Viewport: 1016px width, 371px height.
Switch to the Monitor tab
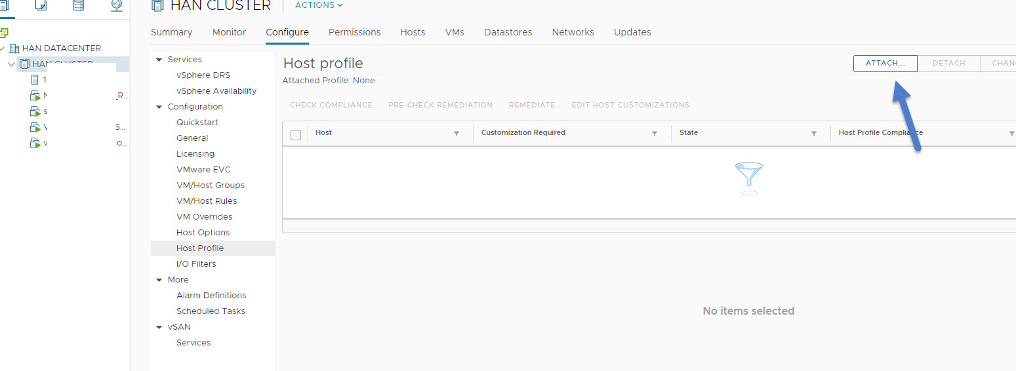point(229,32)
